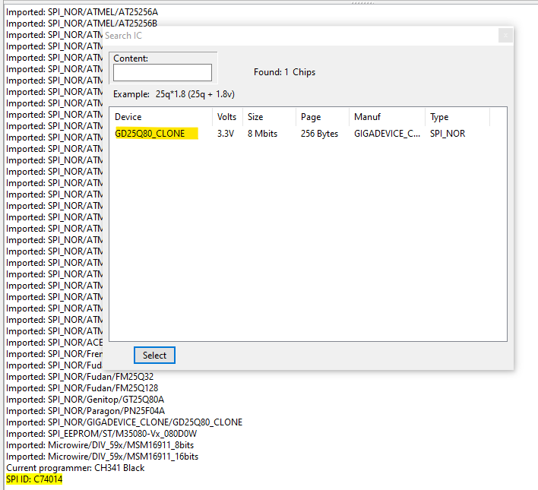Sort by the Device column header
The image size is (538, 490).
pyautogui.click(x=161, y=117)
